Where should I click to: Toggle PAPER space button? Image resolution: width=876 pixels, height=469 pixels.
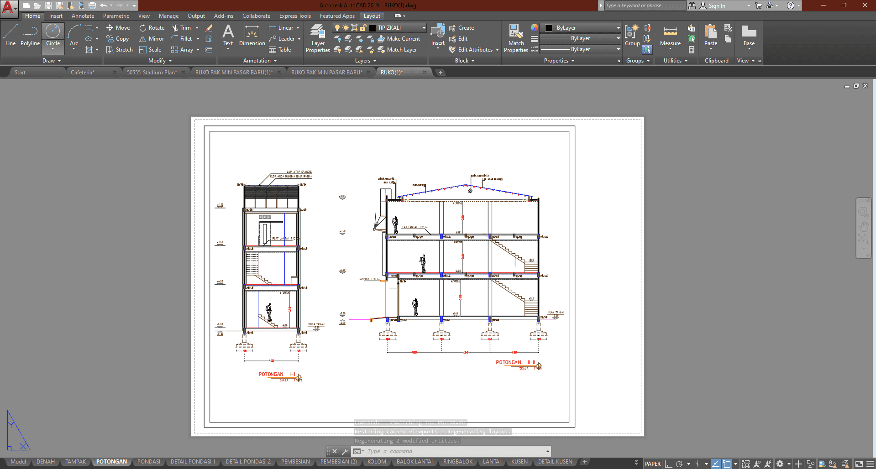[x=652, y=464]
